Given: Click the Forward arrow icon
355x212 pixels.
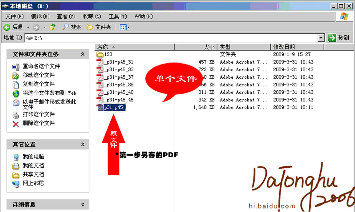Looking at the screenshot, I should pyautogui.click(x=36, y=27).
